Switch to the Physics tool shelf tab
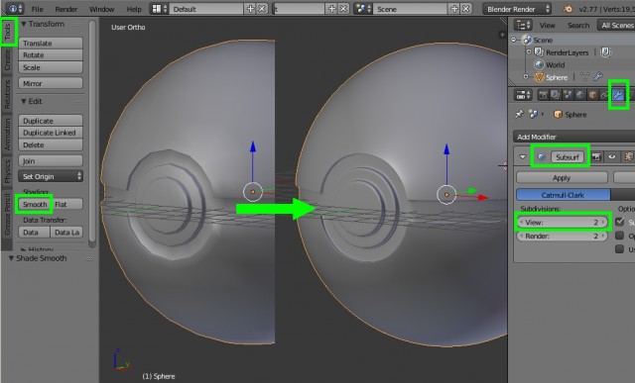The width and height of the screenshot is (635, 383). [7, 170]
